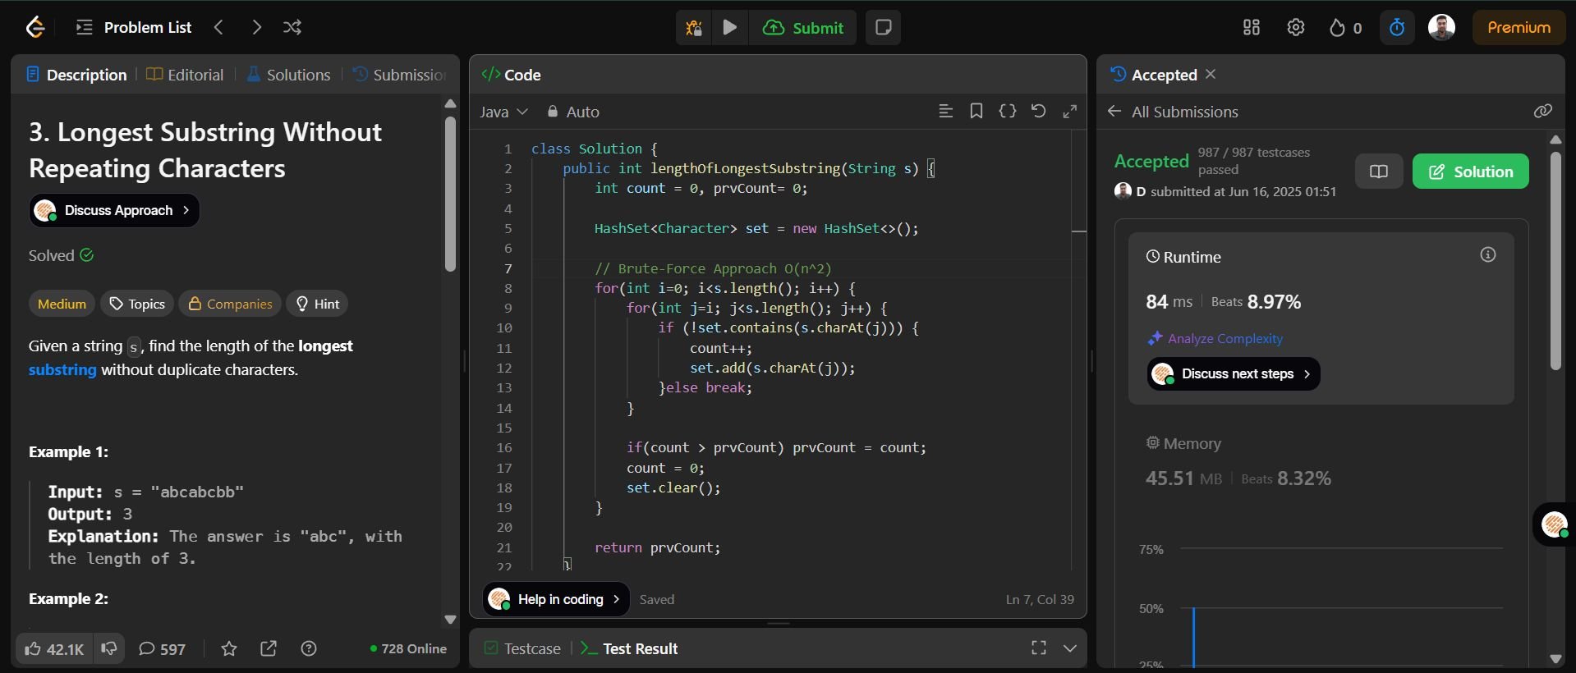Open the Solutions tab
The height and width of the screenshot is (673, 1576).
pos(288,75)
